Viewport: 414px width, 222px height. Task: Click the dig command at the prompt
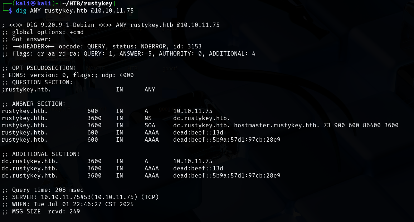(x=21, y=11)
